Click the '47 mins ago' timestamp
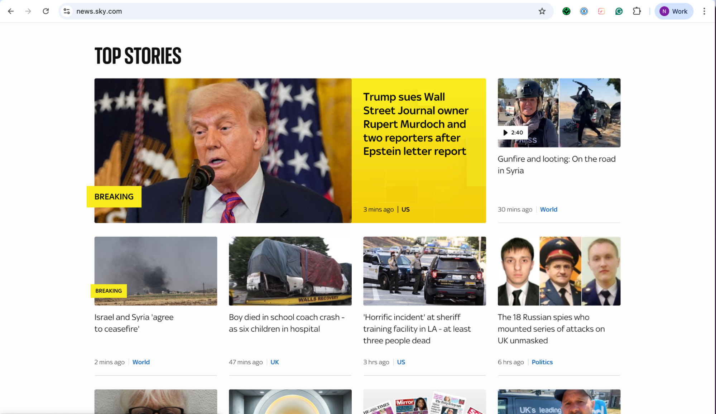 (246, 362)
